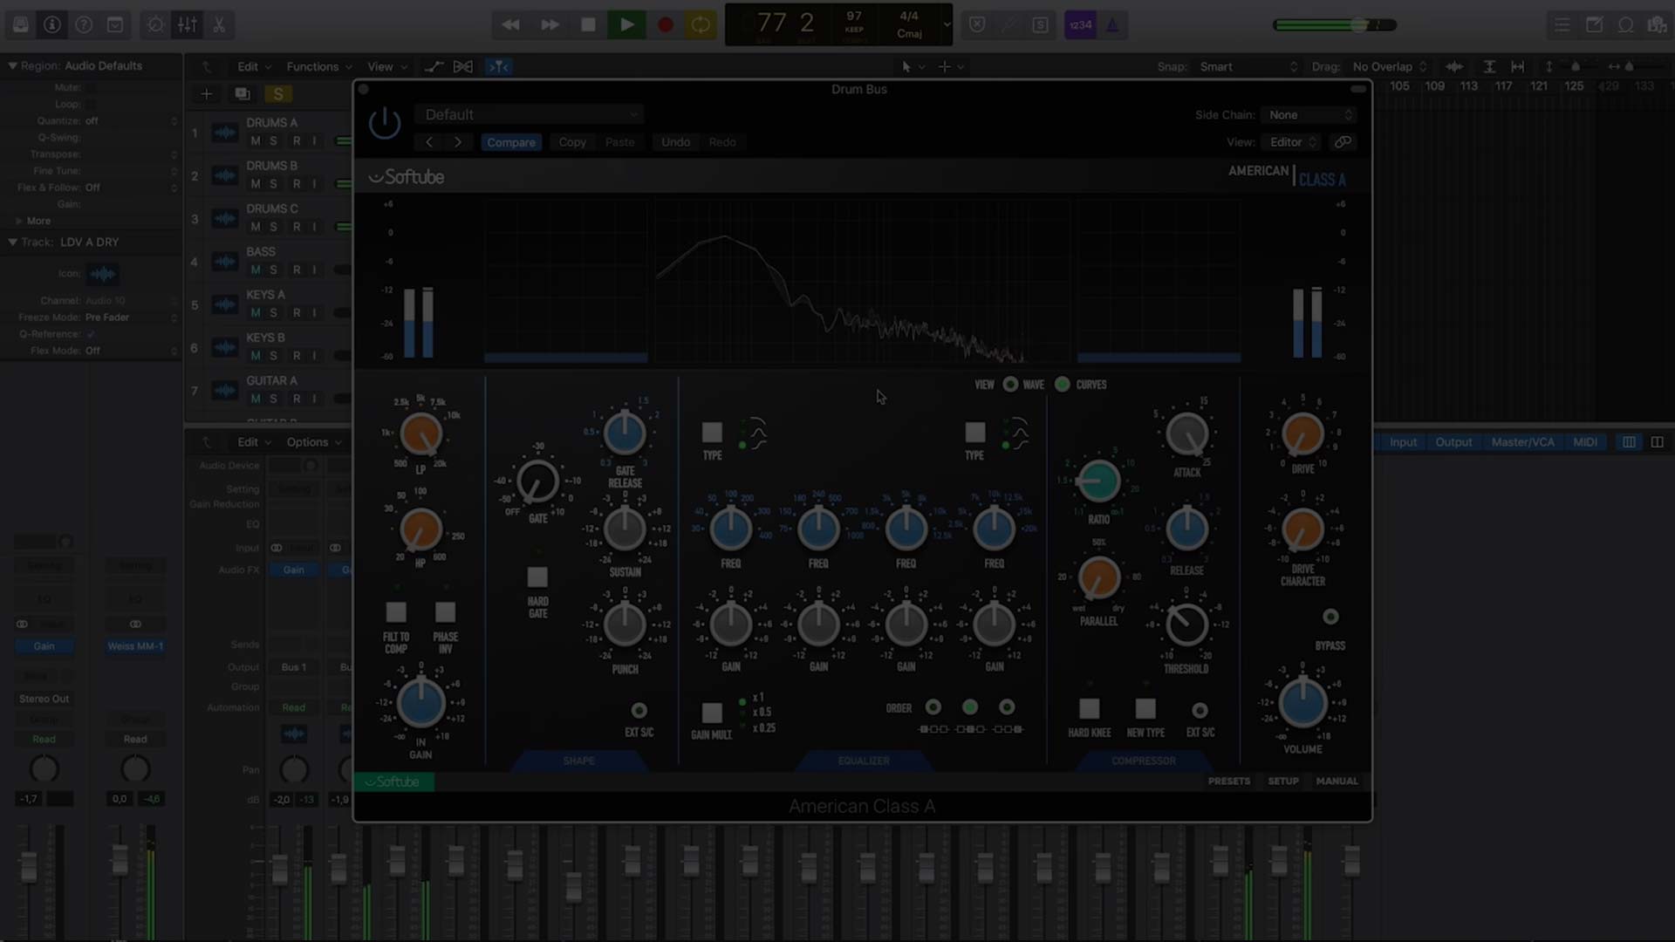The height and width of the screenshot is (942, 1675).
Task: Toggle the Cycle loop button
Action: [x=701, y=25]
